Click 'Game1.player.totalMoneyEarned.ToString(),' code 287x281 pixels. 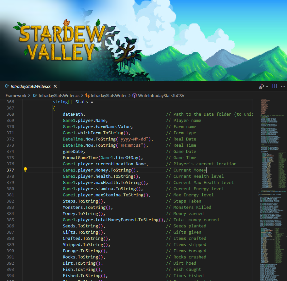(114, 220)
